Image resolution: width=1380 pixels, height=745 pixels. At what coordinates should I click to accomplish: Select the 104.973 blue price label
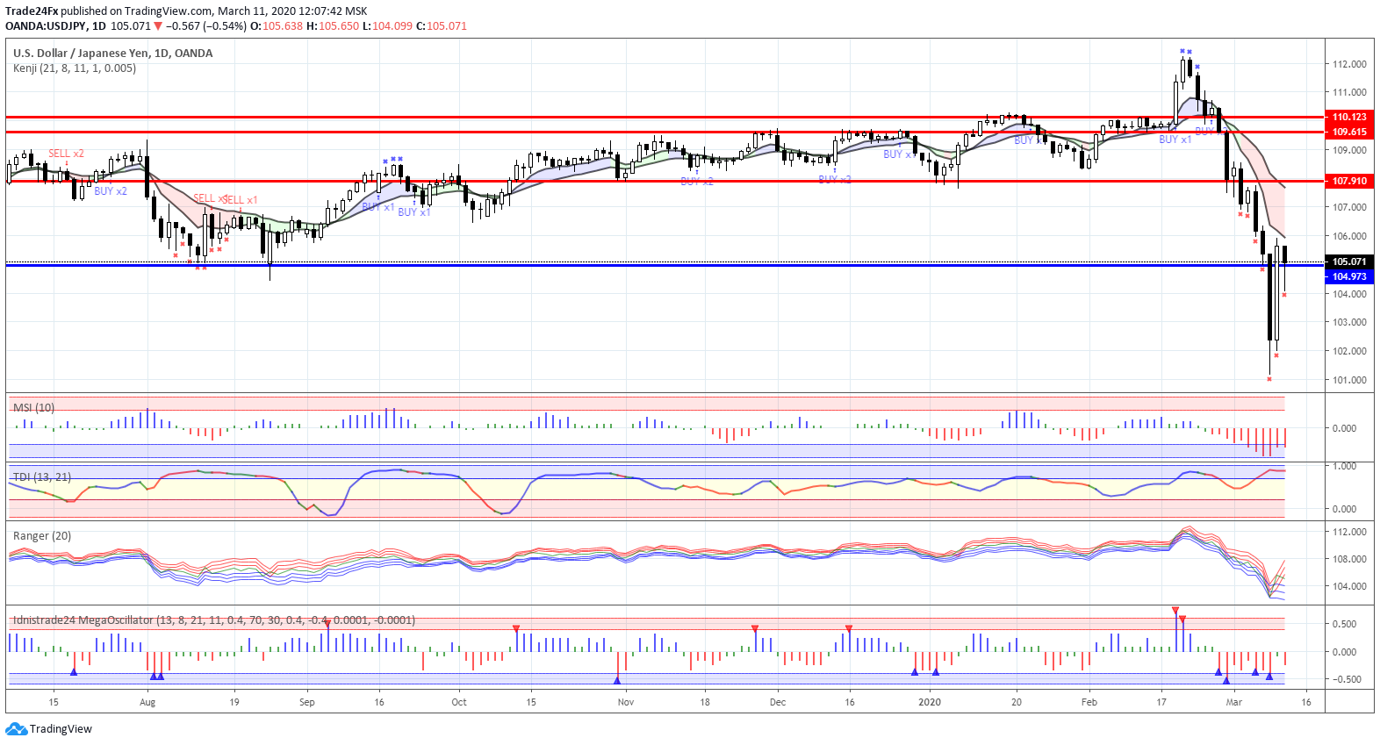(x=1349, y=276)
